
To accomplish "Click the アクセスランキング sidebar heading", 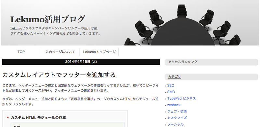I will (x=212, y=62).
